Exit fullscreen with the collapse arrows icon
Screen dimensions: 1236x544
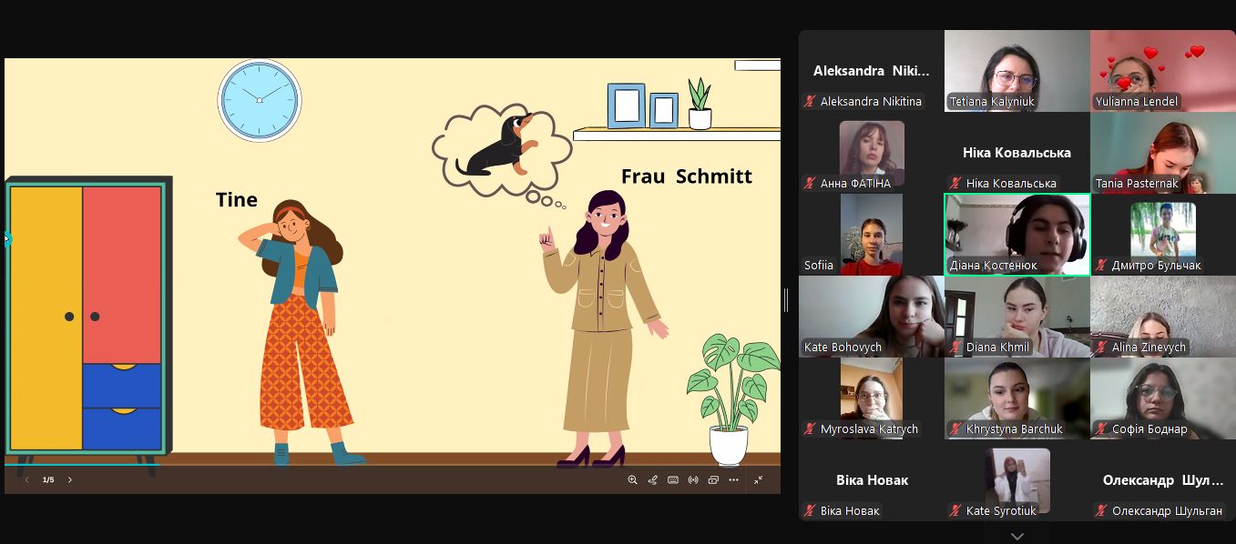(758, 479)
